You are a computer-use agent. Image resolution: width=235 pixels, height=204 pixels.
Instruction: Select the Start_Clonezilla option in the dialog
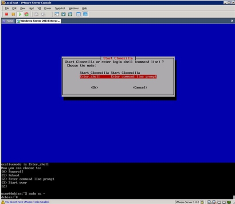110,73
